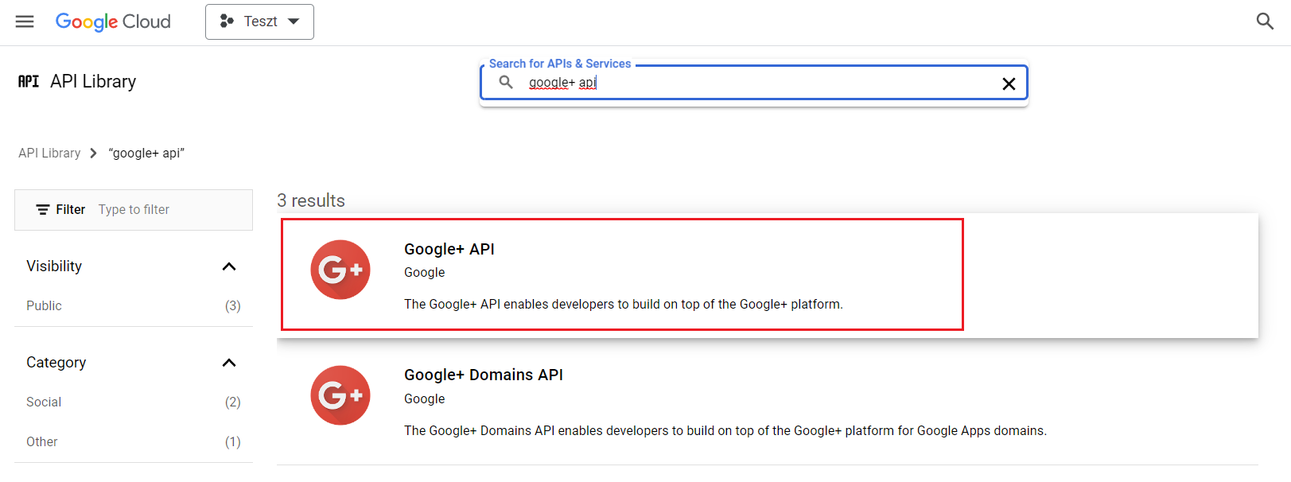The height and width of the screenshot is (482, 1291).
Task: Filter by the Social category
Action: coord(44,402)
